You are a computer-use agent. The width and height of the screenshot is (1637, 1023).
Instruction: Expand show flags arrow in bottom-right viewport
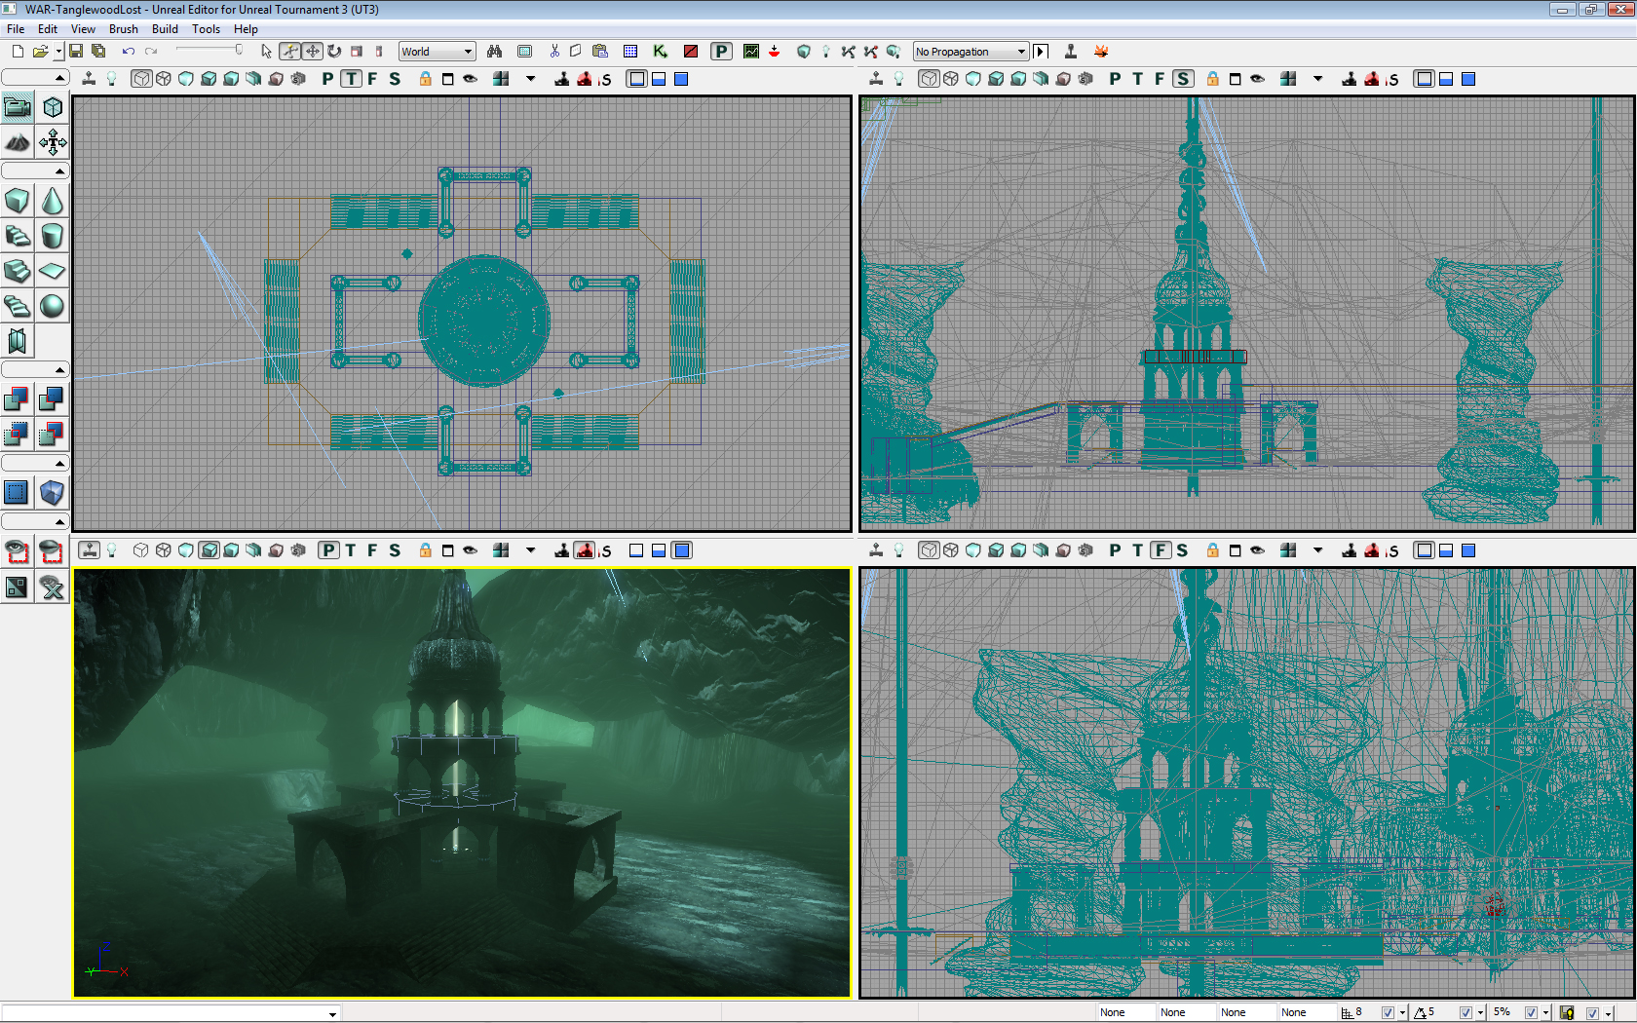pyautogui.click(x=1317, y=550)
